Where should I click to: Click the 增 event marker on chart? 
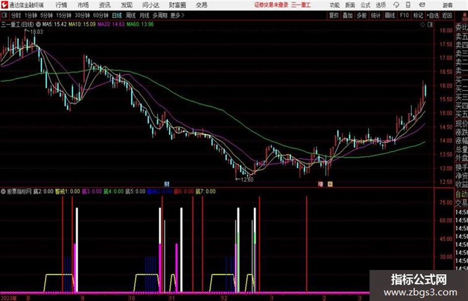click(320, 184)
